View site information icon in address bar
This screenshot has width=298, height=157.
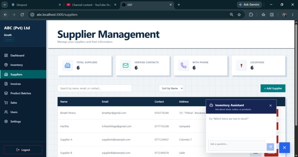click(x=32, y=15)
